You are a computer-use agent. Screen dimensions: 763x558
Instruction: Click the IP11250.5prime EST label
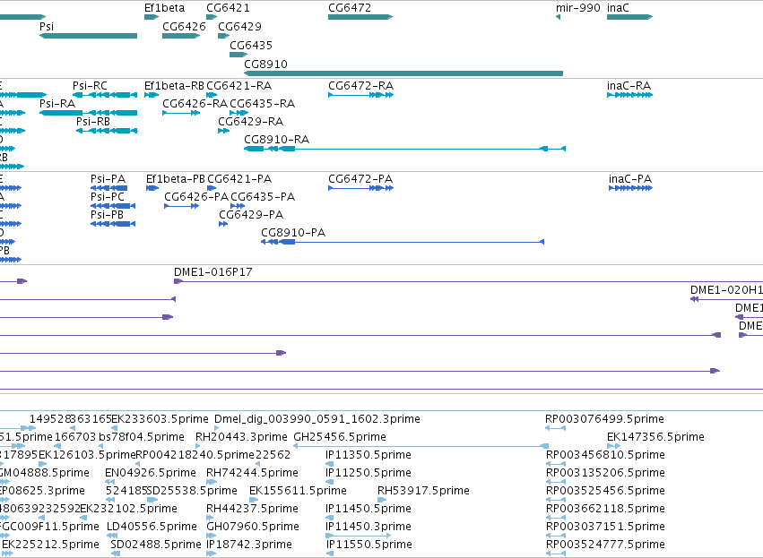tap(368, 473)
